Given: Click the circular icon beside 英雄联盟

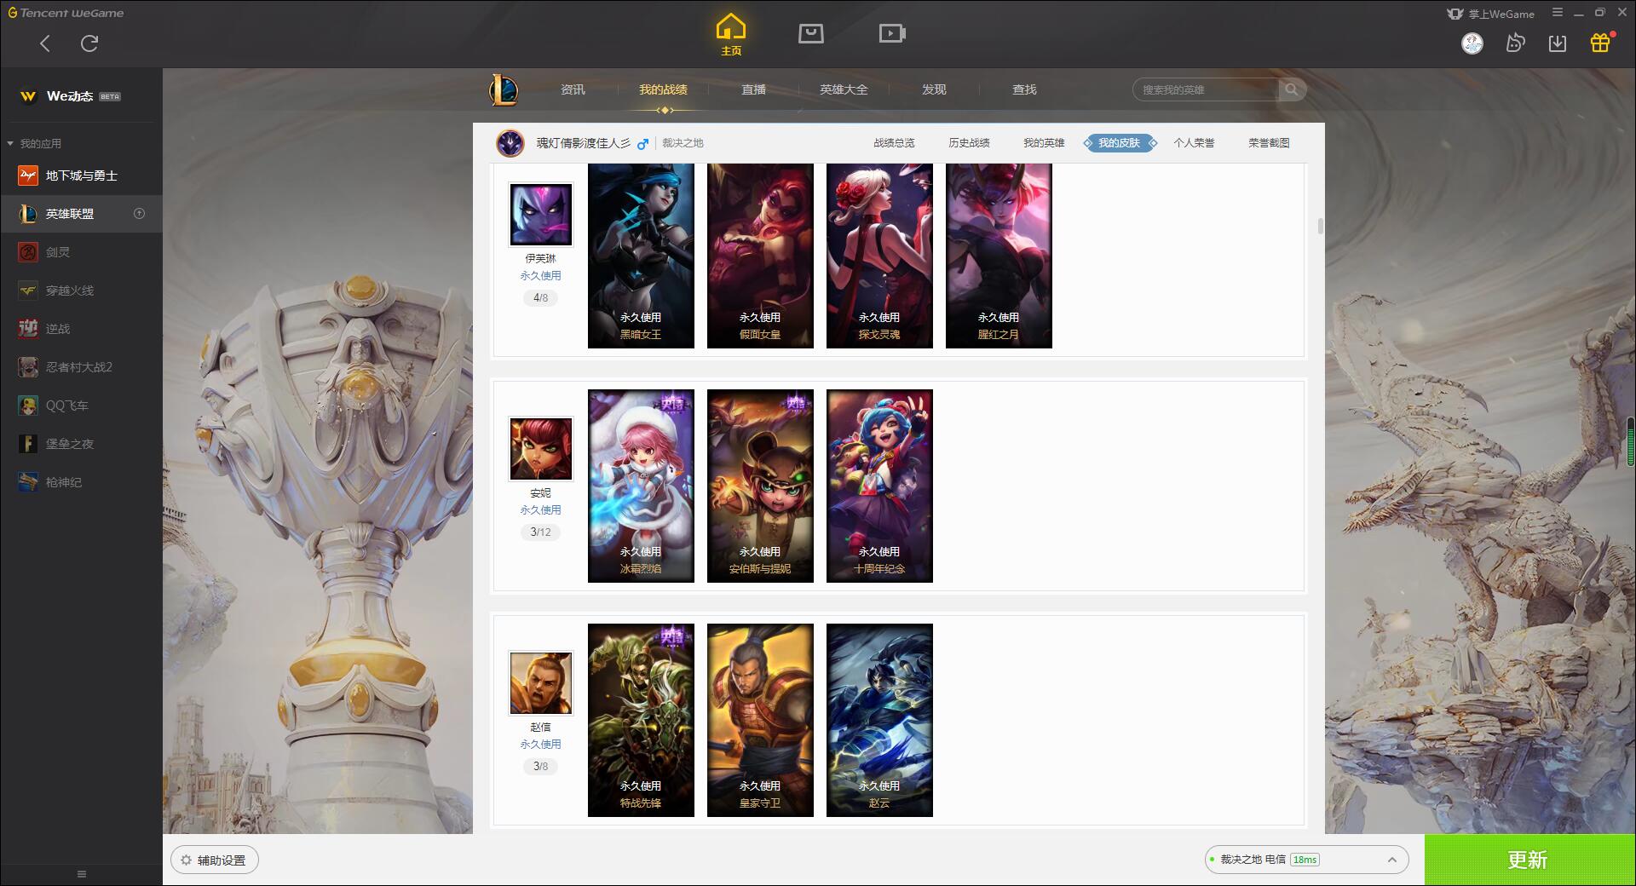Looking at the screenshot, I should point(140,214).
